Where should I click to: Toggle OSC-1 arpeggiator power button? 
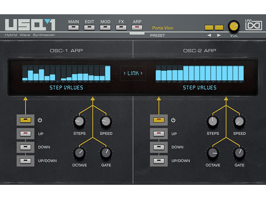(x=25, y=120)
